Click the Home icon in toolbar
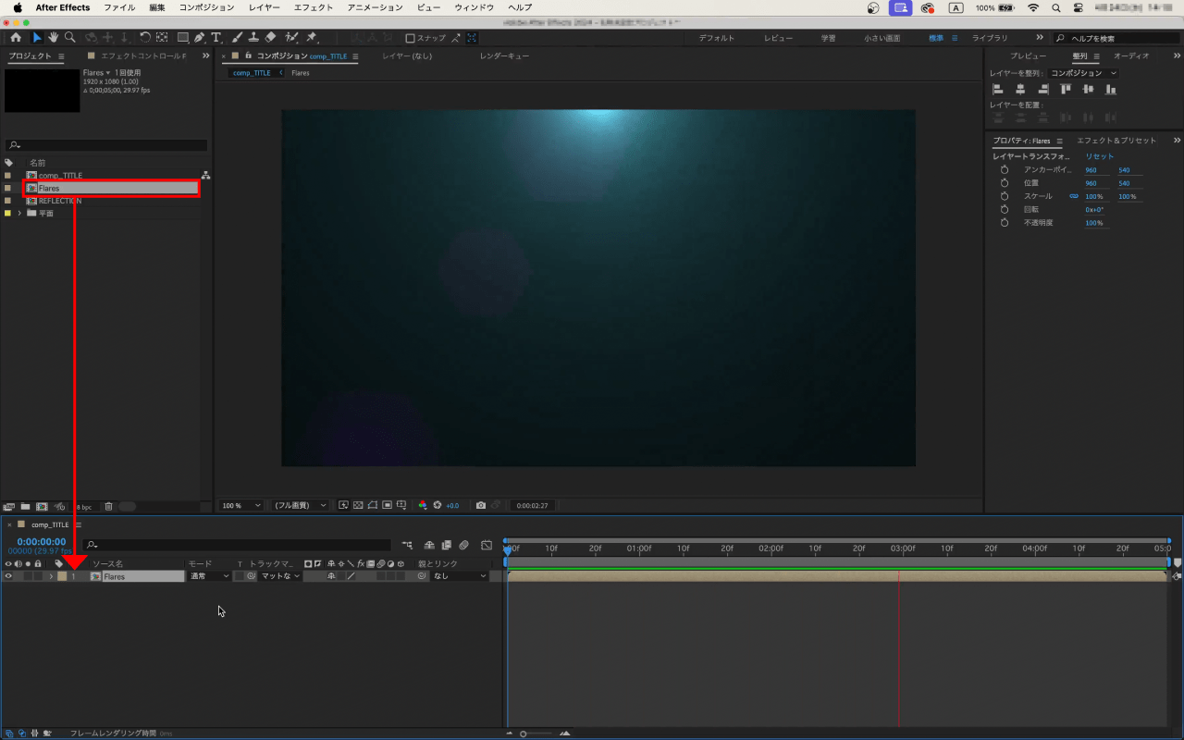Image resolution: width=1184 pixels, height=740 pixels. (x=16, y=38)
